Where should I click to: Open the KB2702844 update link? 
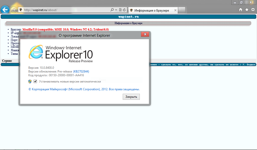81,71
